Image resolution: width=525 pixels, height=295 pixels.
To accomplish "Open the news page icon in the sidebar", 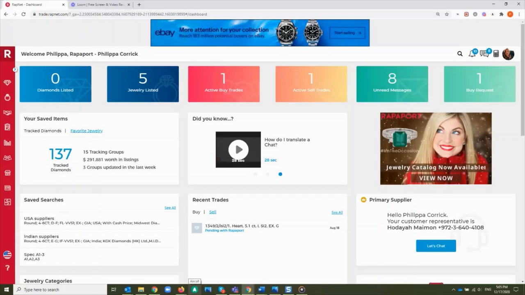I will point(7,188).
